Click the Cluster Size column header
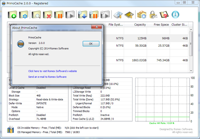 pyautogui.click(x=179, y=25)
